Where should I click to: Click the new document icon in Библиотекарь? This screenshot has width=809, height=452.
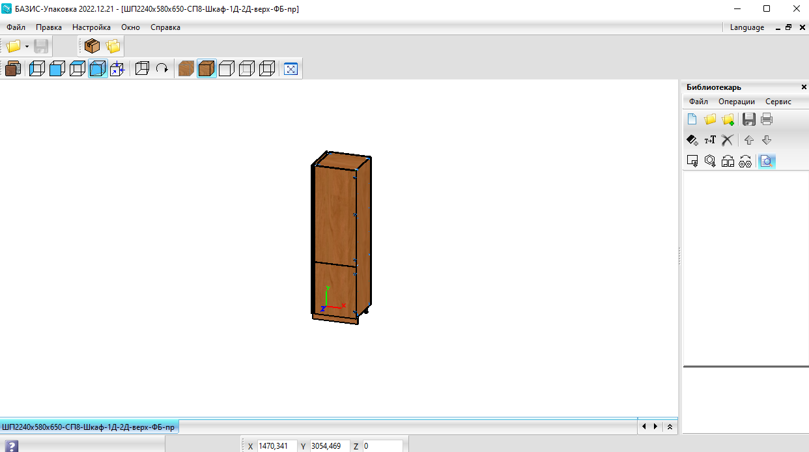coord(692,119)
